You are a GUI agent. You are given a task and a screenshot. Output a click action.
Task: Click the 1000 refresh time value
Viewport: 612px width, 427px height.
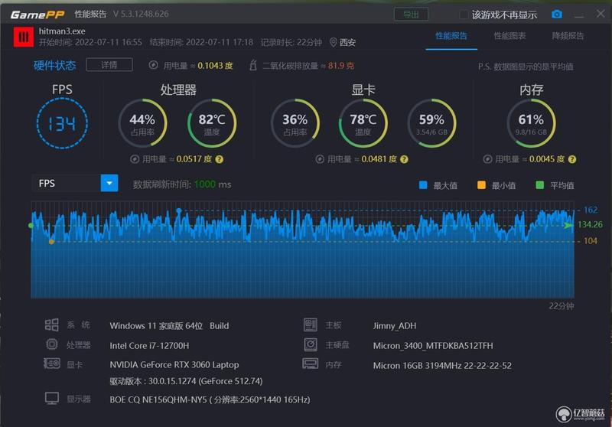(x=204, y=184)
